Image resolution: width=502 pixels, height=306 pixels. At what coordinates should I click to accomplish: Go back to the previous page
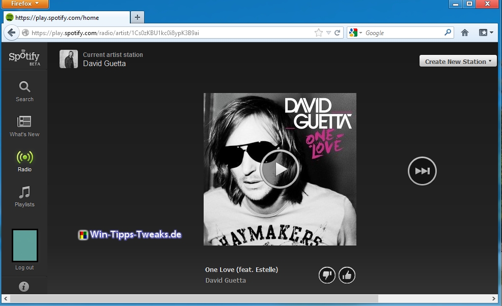point(11,33)
